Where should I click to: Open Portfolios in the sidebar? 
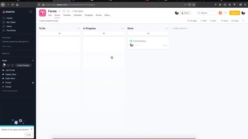tap(11, 31)
